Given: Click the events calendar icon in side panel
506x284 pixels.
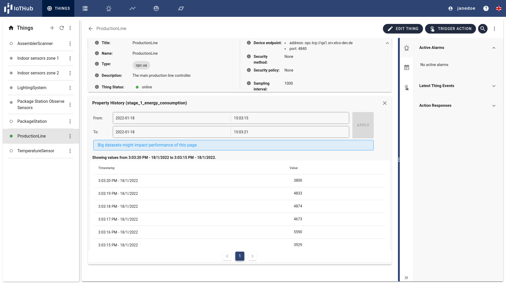Looking at the screenshot, I should click(407, 68).
